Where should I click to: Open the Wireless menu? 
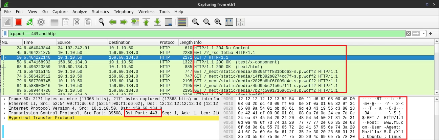(146, 11)
